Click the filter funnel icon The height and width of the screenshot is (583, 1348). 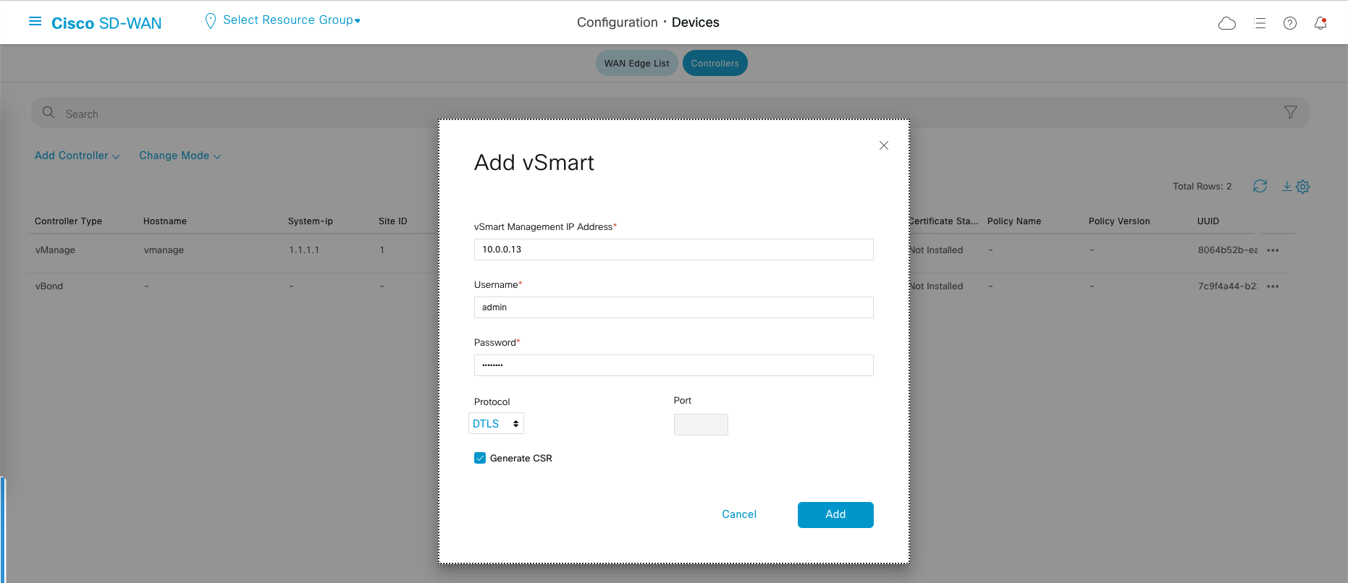(x=1290, y=112)
